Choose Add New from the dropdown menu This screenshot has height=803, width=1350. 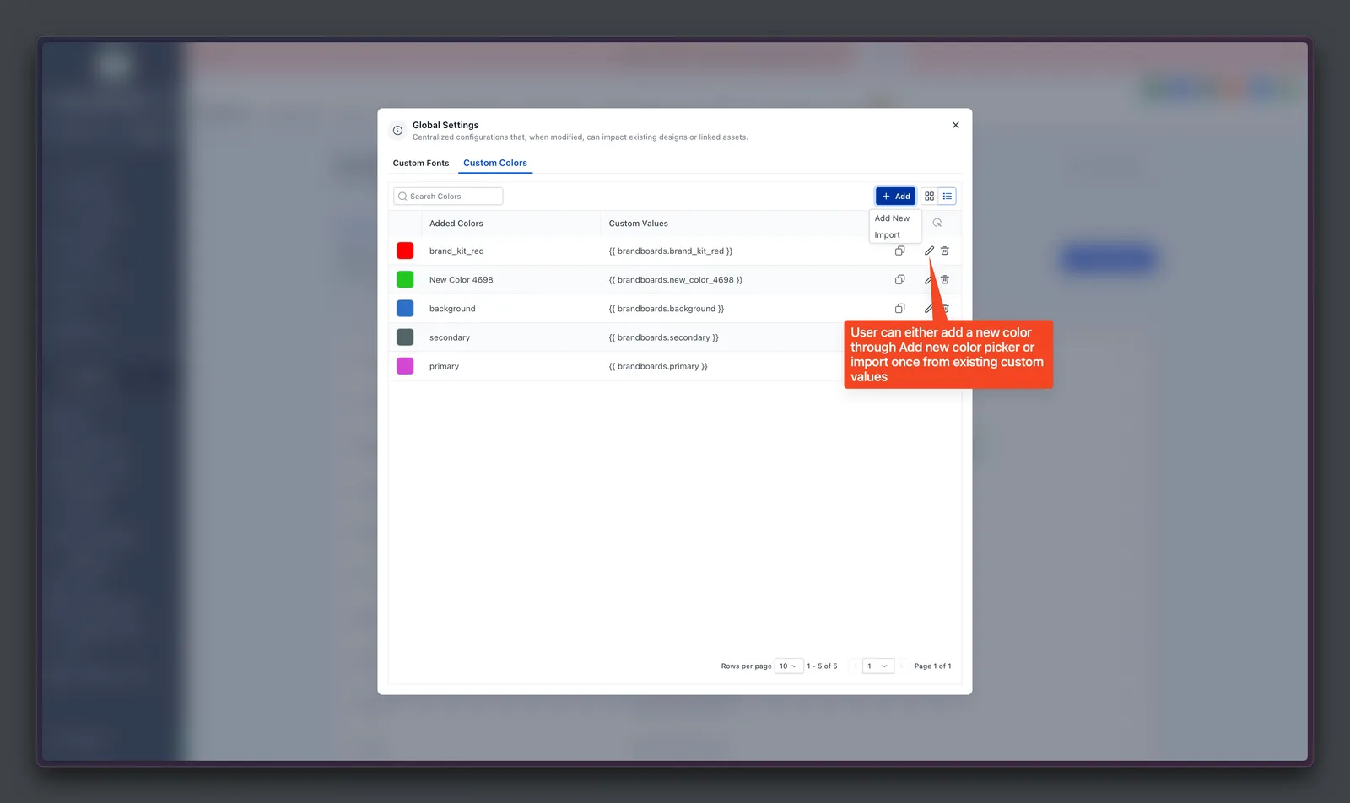tap(892, 218)
